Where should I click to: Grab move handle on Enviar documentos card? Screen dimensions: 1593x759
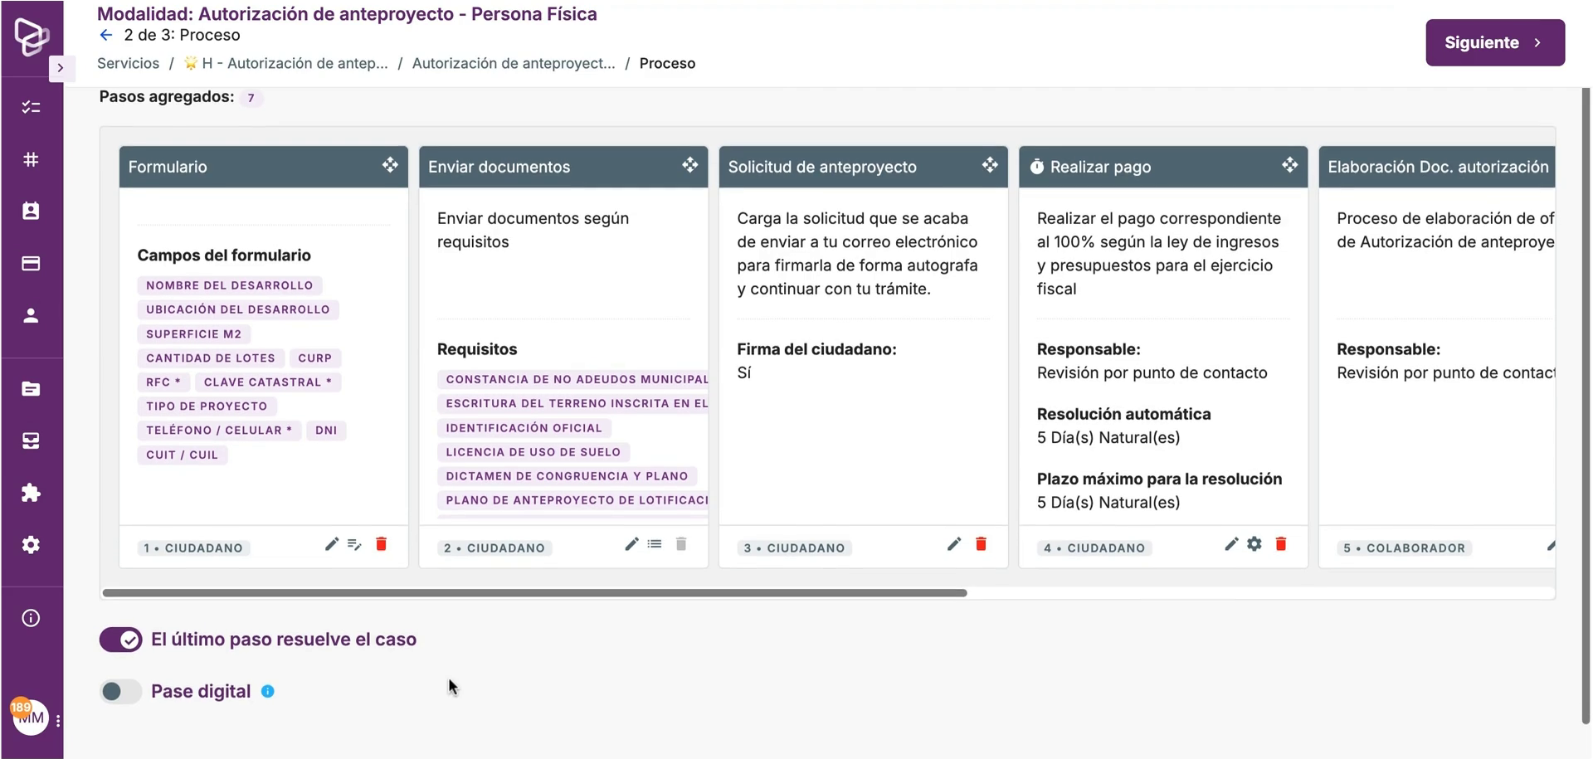[689, 165]
